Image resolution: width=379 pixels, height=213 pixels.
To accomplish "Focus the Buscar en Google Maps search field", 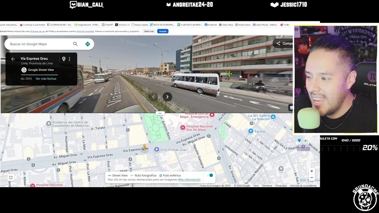I will pos(40,44).
